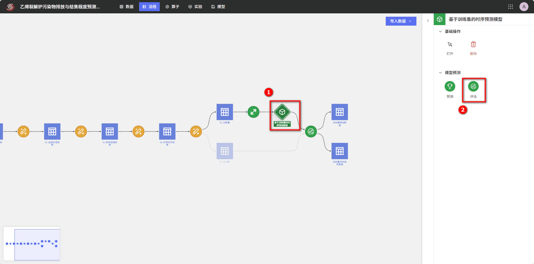Open the app grid launcher icon
The image size is (534, 264).
pos(511,7)
